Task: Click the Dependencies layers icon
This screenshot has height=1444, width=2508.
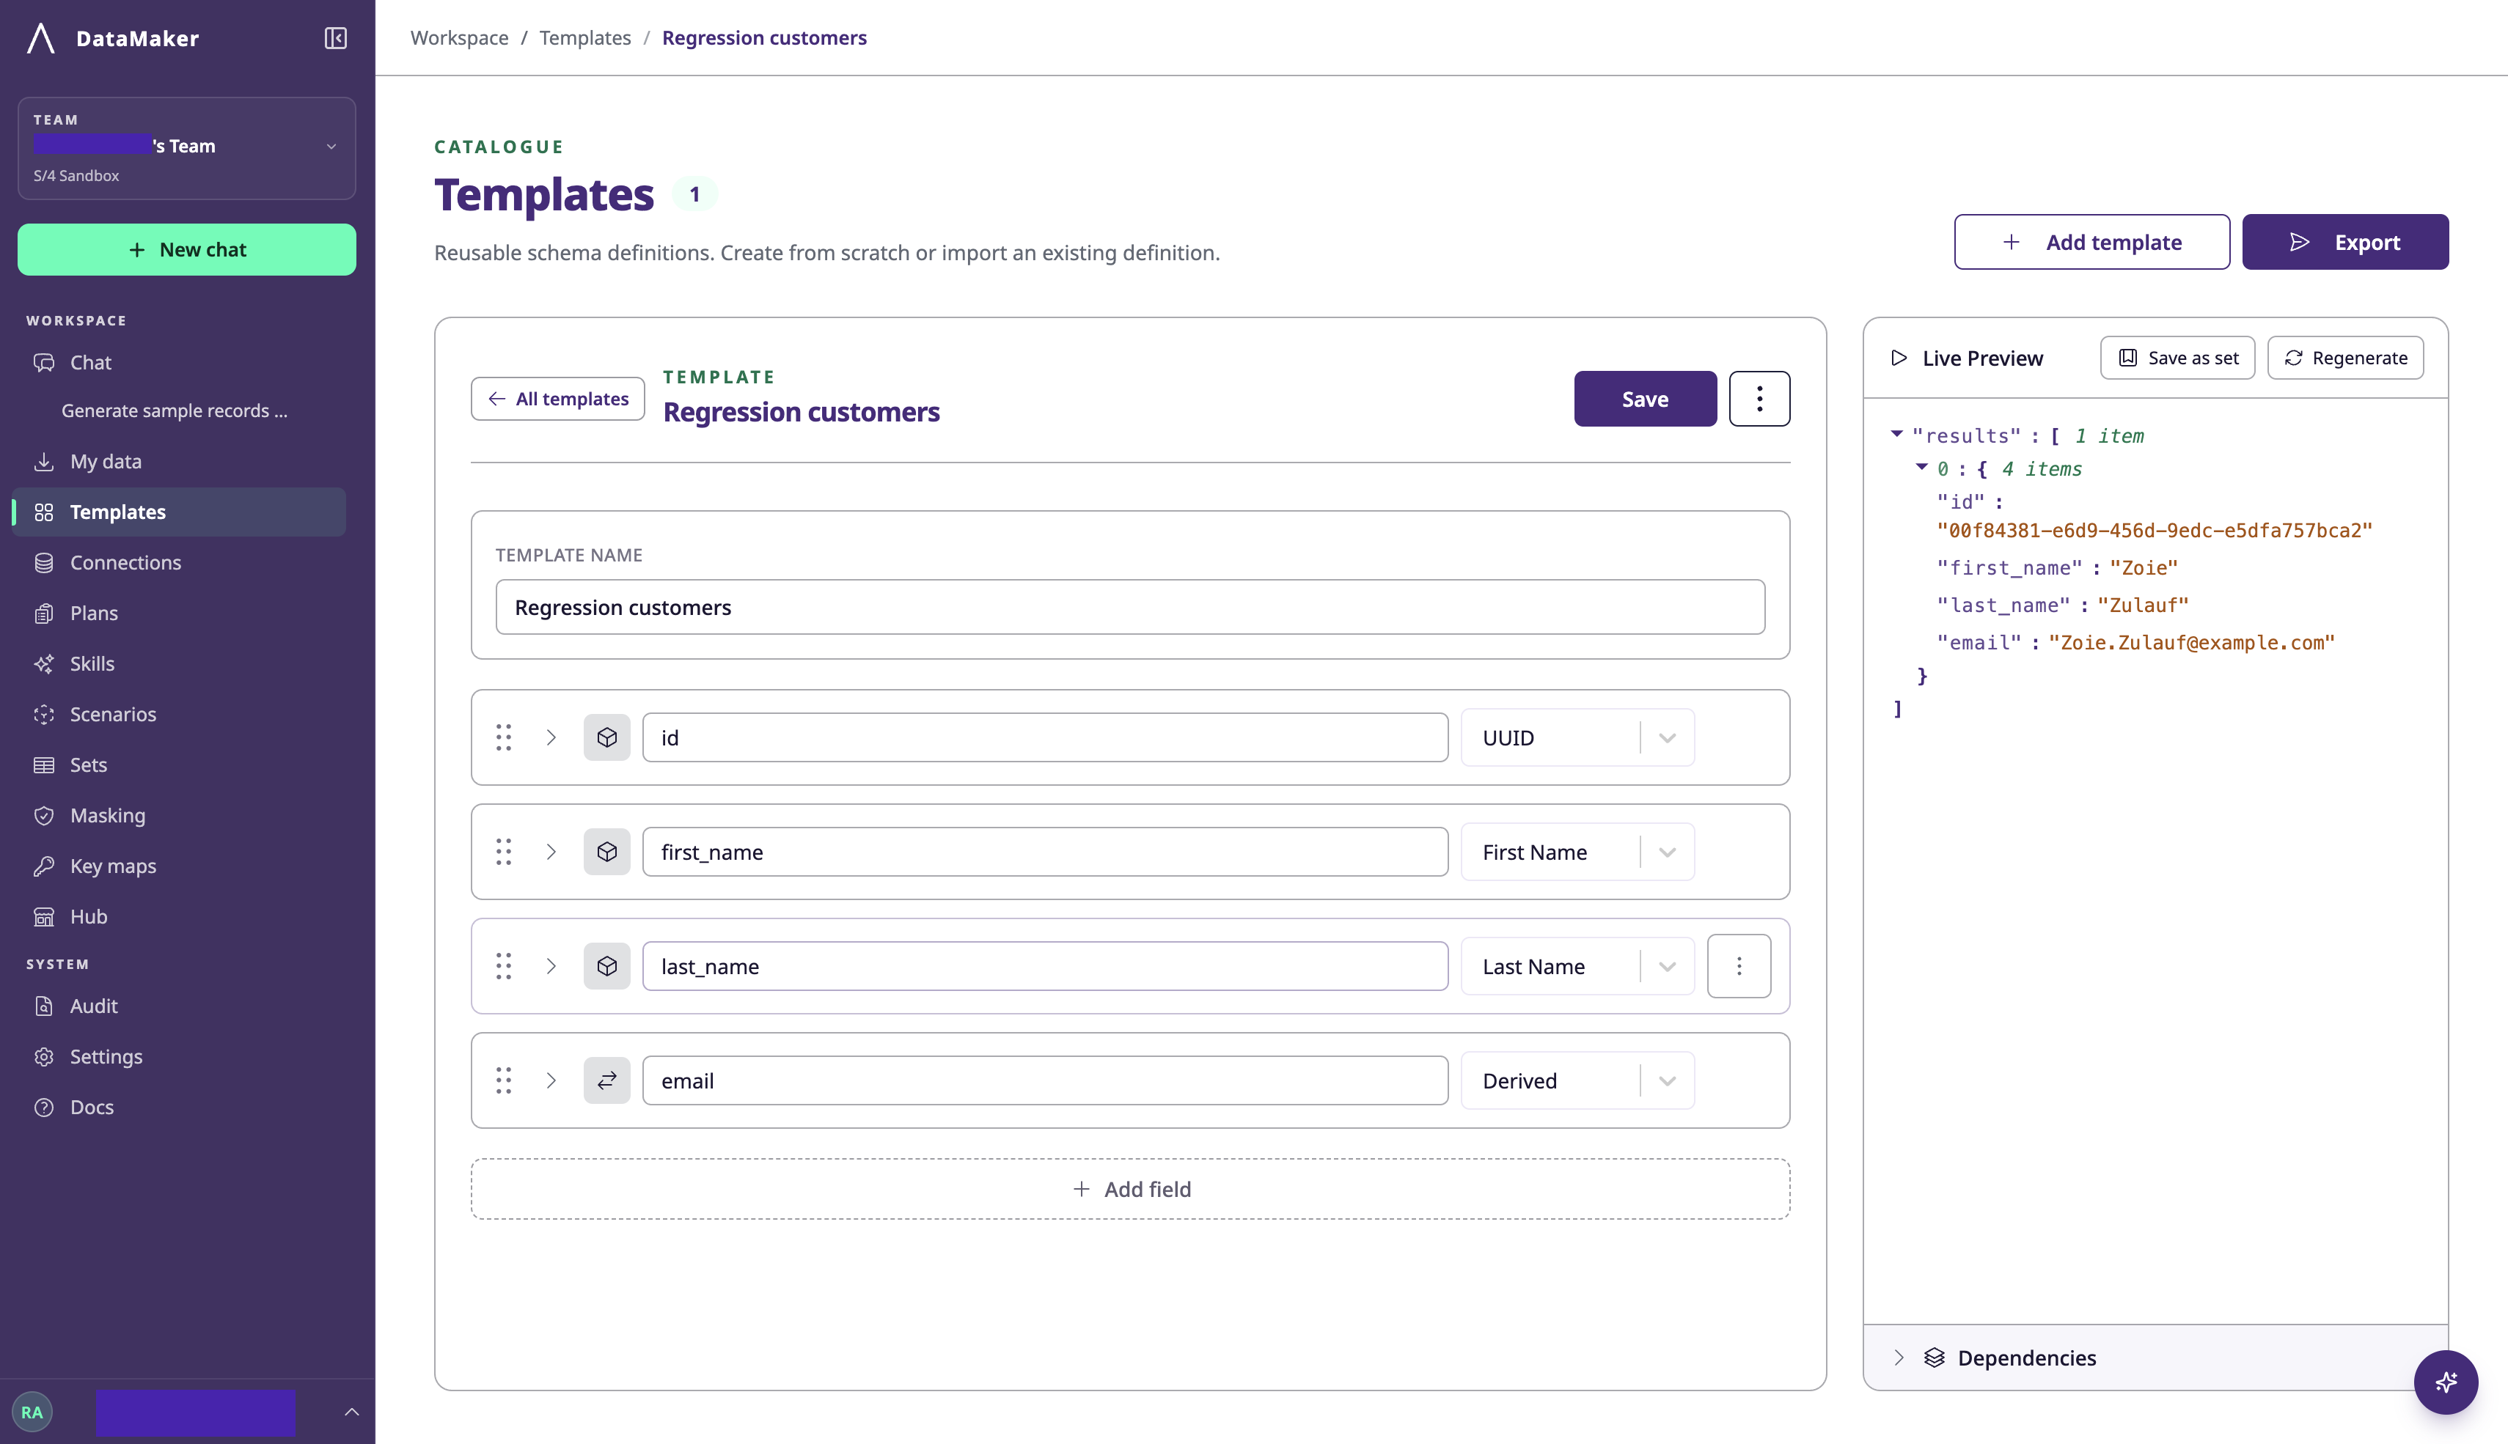Action: pos(1935,1358)
